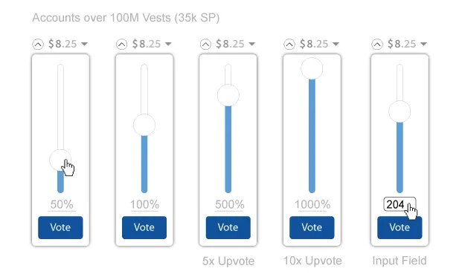Viewport: 462px width, 277px height.
Task: Click slider handle set at 500%
Action: click(228, 95)
